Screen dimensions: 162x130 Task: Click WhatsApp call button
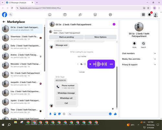66,98
